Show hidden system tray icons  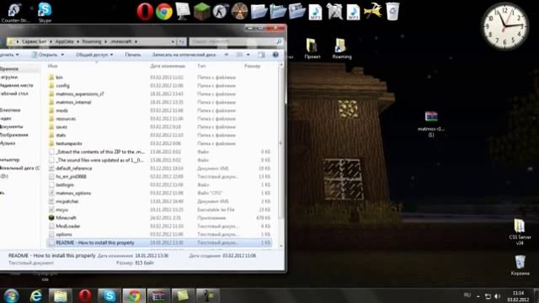click(478, 296)
